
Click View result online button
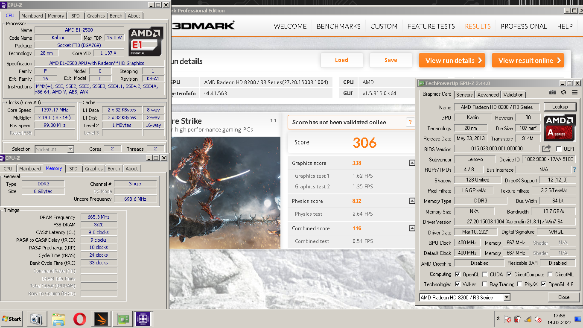coord(528,60)
